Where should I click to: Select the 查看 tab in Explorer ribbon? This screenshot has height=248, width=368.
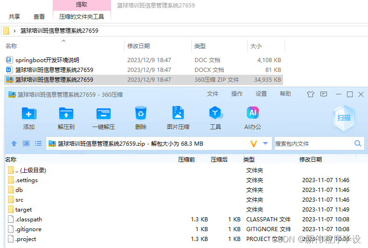39,16
